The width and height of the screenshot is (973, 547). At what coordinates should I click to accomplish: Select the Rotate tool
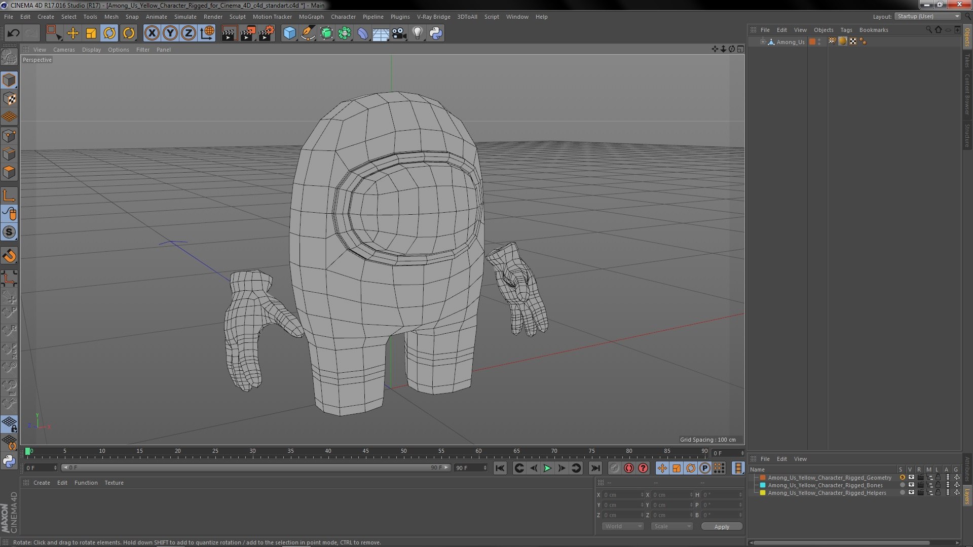tap(109, 33)
